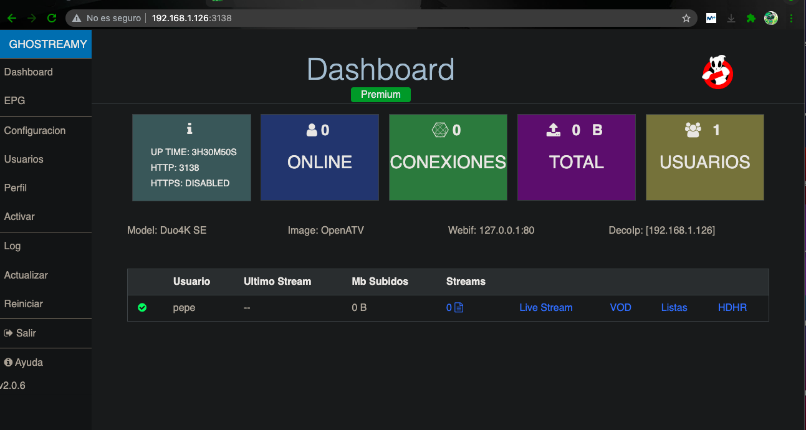Click the bookmark star in address bar
This screenshot has width=806, height=430.
(x=686, y=18)
